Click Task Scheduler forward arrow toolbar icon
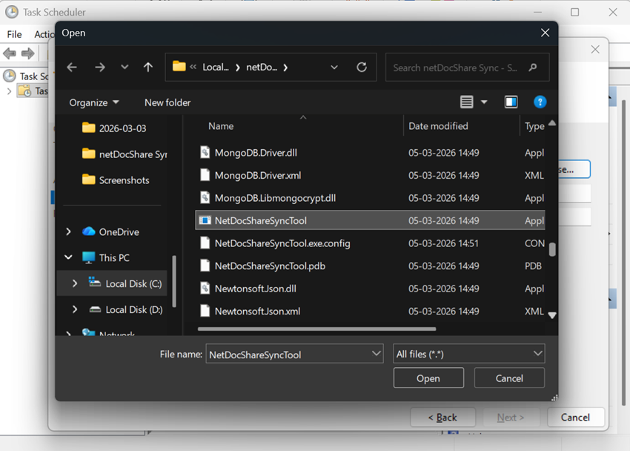This screenshot has height=451, width=630. 27,53
